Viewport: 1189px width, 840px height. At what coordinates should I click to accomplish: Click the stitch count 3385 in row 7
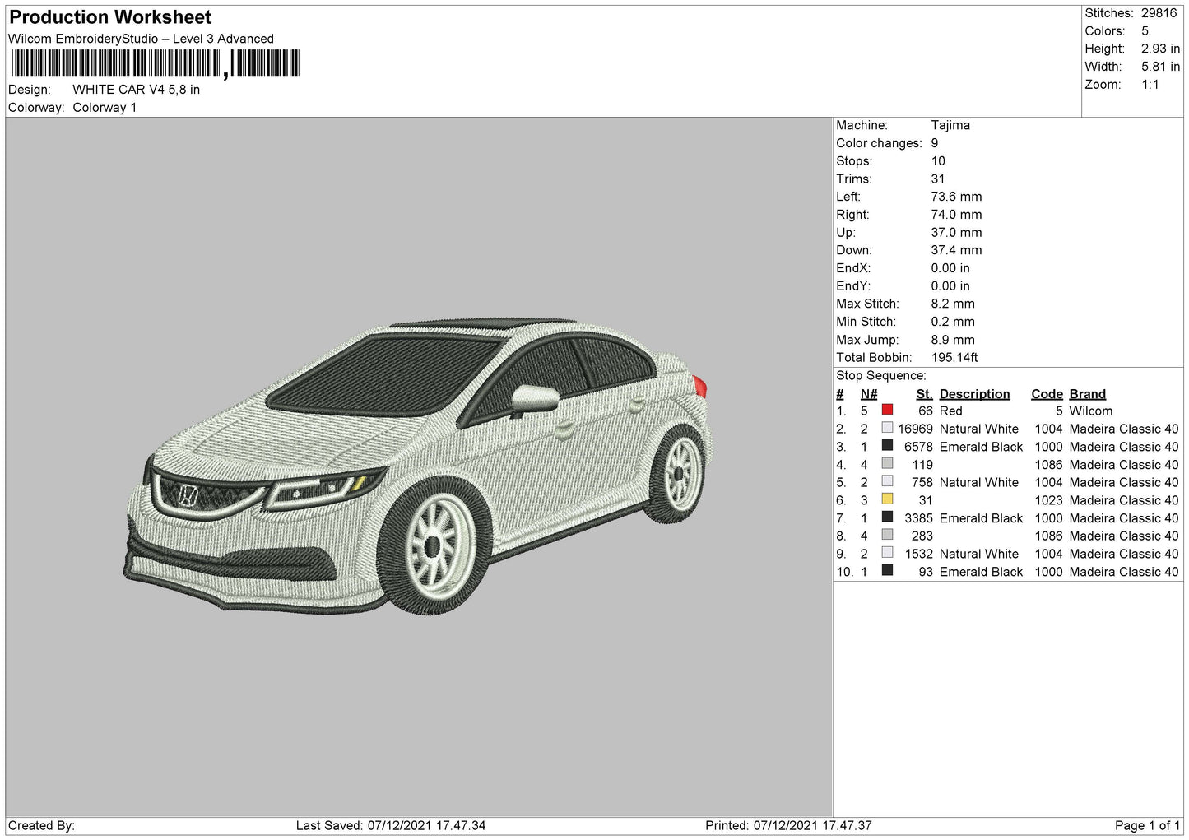918,518
